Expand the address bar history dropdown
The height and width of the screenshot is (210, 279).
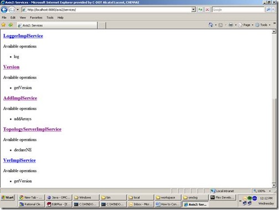point(193,9)
